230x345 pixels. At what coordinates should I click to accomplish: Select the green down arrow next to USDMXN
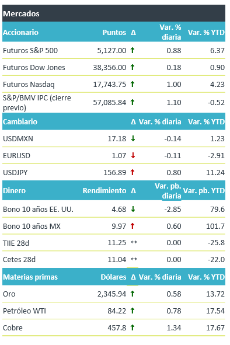click(x=133, y=138)
